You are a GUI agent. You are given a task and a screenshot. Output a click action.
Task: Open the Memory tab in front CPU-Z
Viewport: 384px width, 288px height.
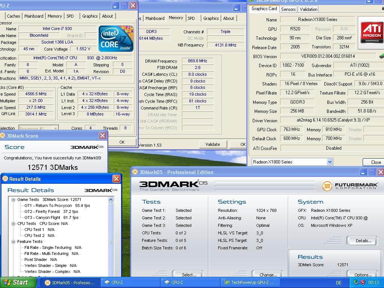click(x=55, y=16)
